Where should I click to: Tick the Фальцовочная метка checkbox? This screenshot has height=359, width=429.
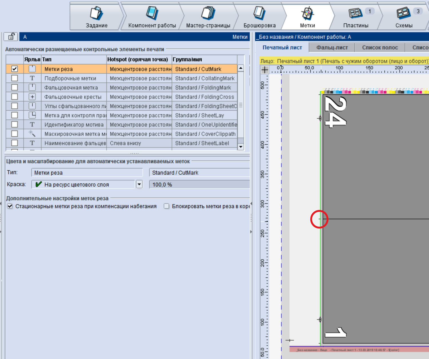coord(15,87)
